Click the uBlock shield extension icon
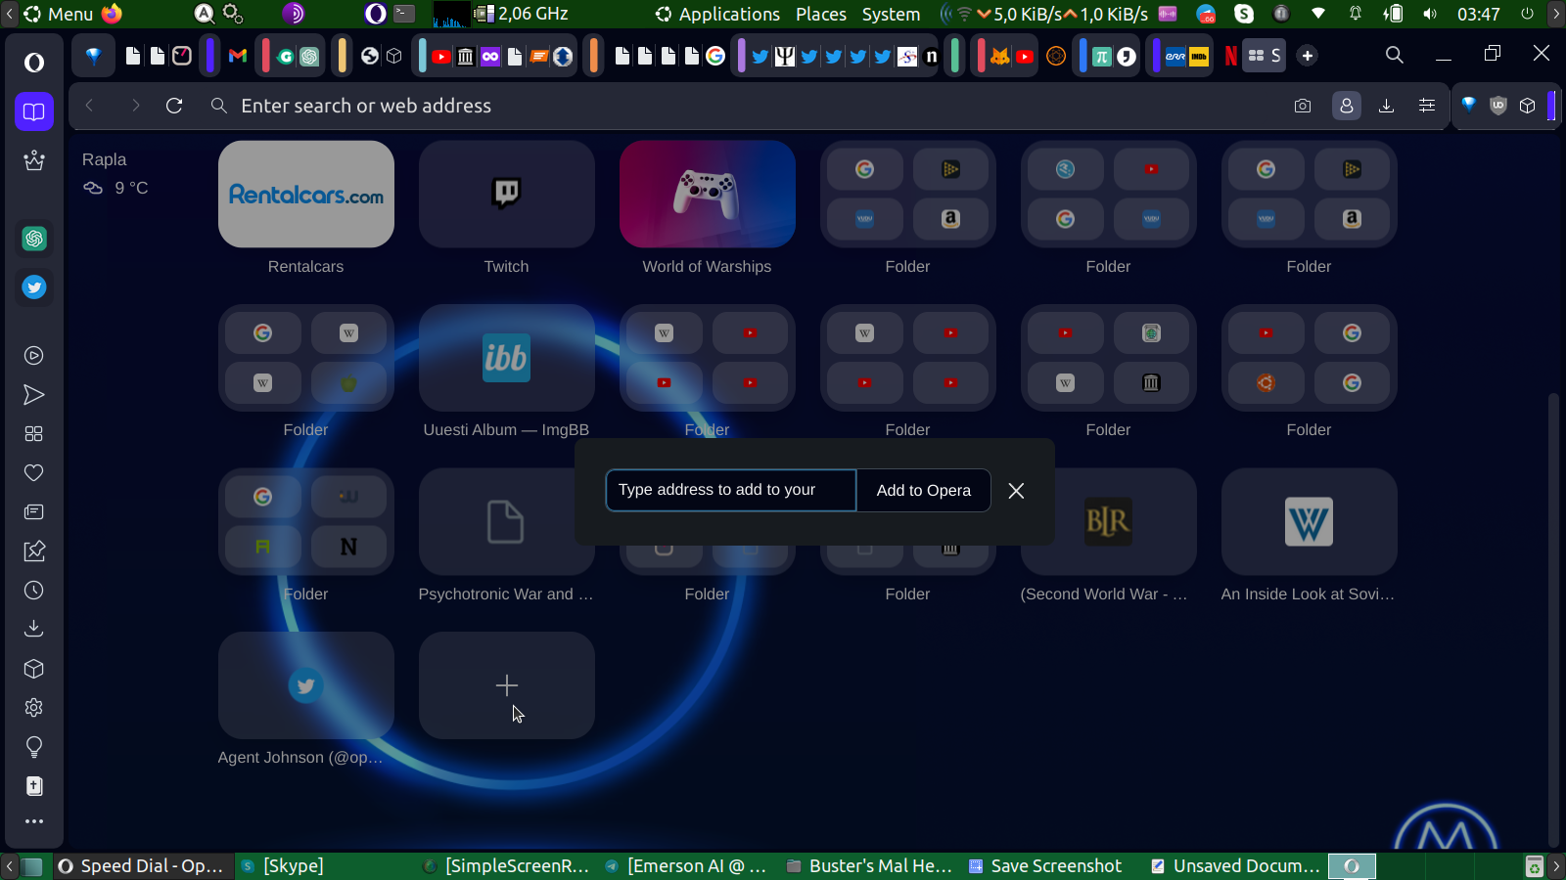This screenshot has width=1566, height=880. click(1497, 106)
